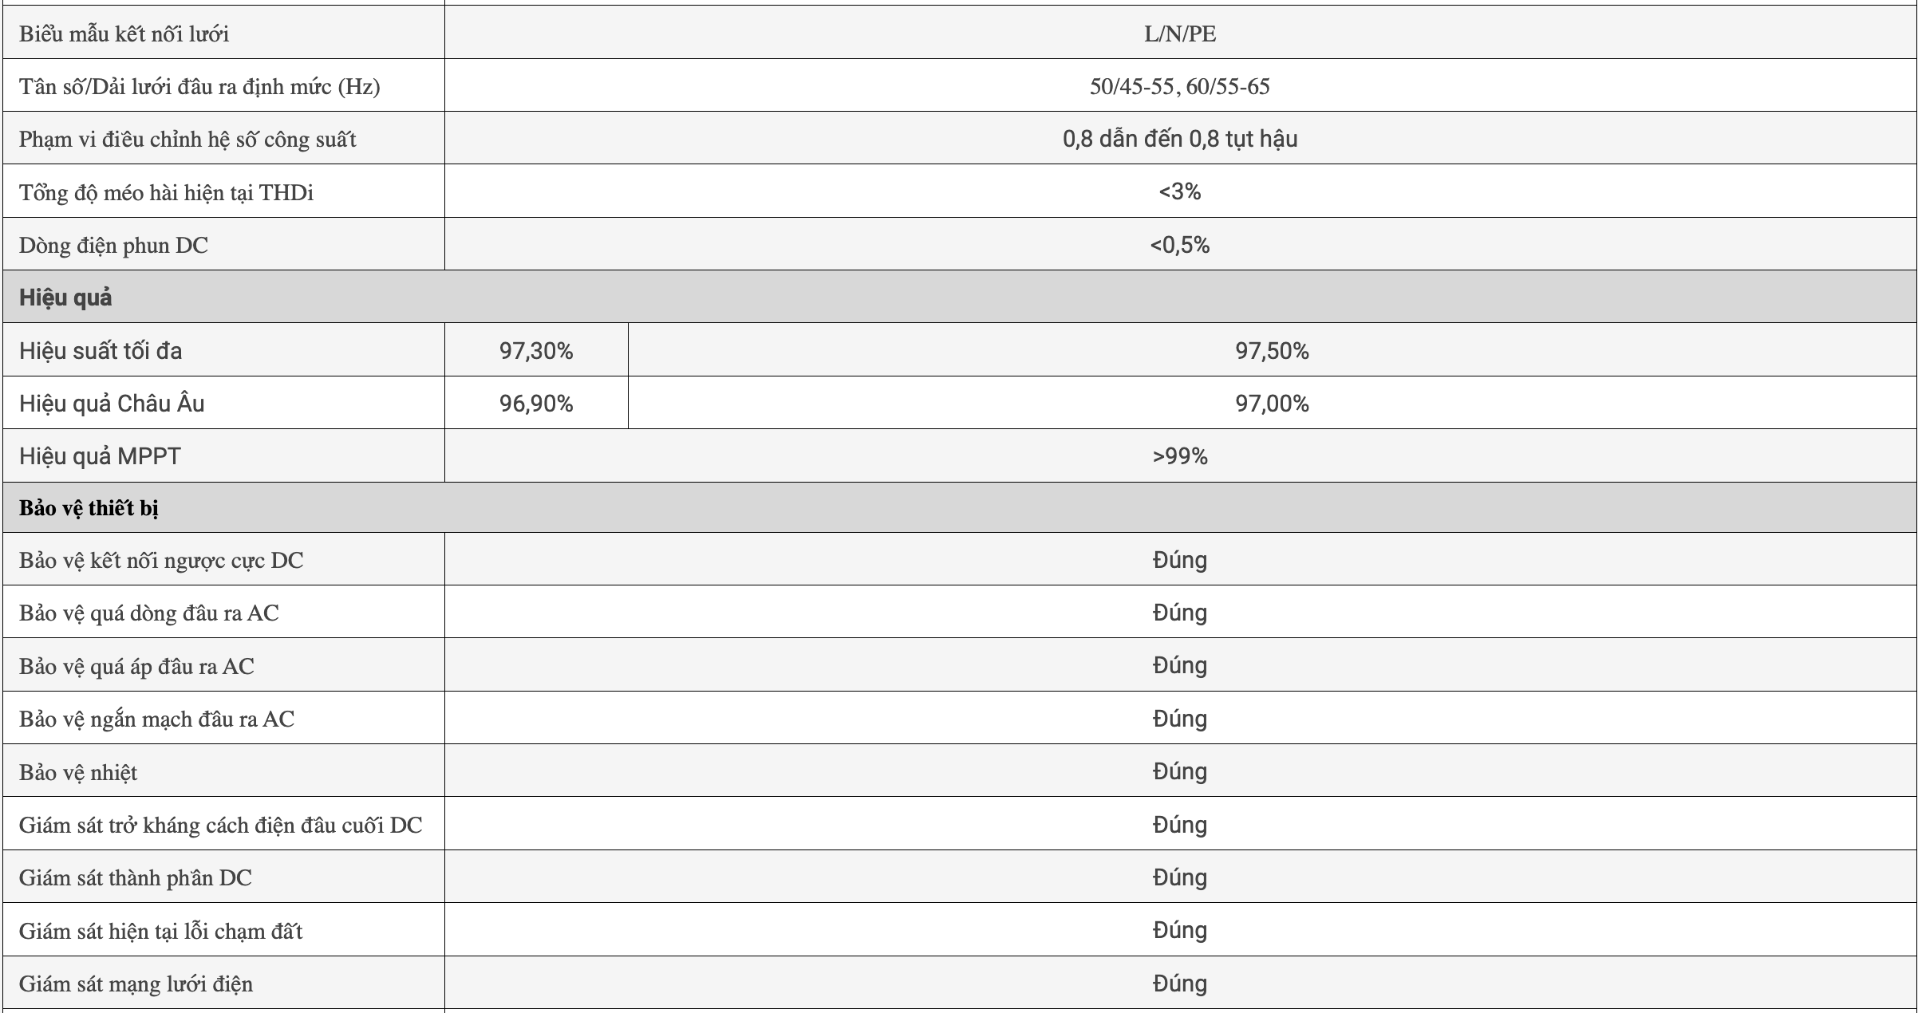This screenshot has width=1918, height=1013.
Task: Click the "Tổng độ méo hài hiện tại THDi" label
Action: [x=166, y=192]
